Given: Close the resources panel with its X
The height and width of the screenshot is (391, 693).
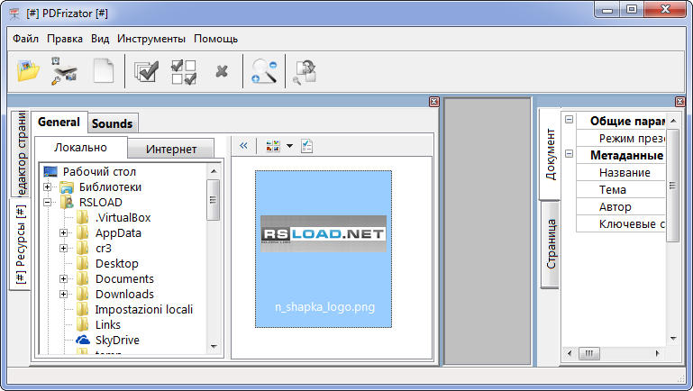Looking at the screenshot, I should click(x=434, y=102).
